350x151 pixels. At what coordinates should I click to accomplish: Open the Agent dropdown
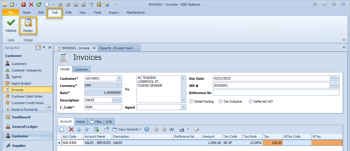tap(183, 107)
